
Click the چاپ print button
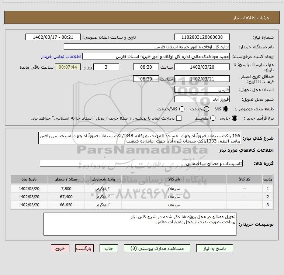(x=109, y=248)
